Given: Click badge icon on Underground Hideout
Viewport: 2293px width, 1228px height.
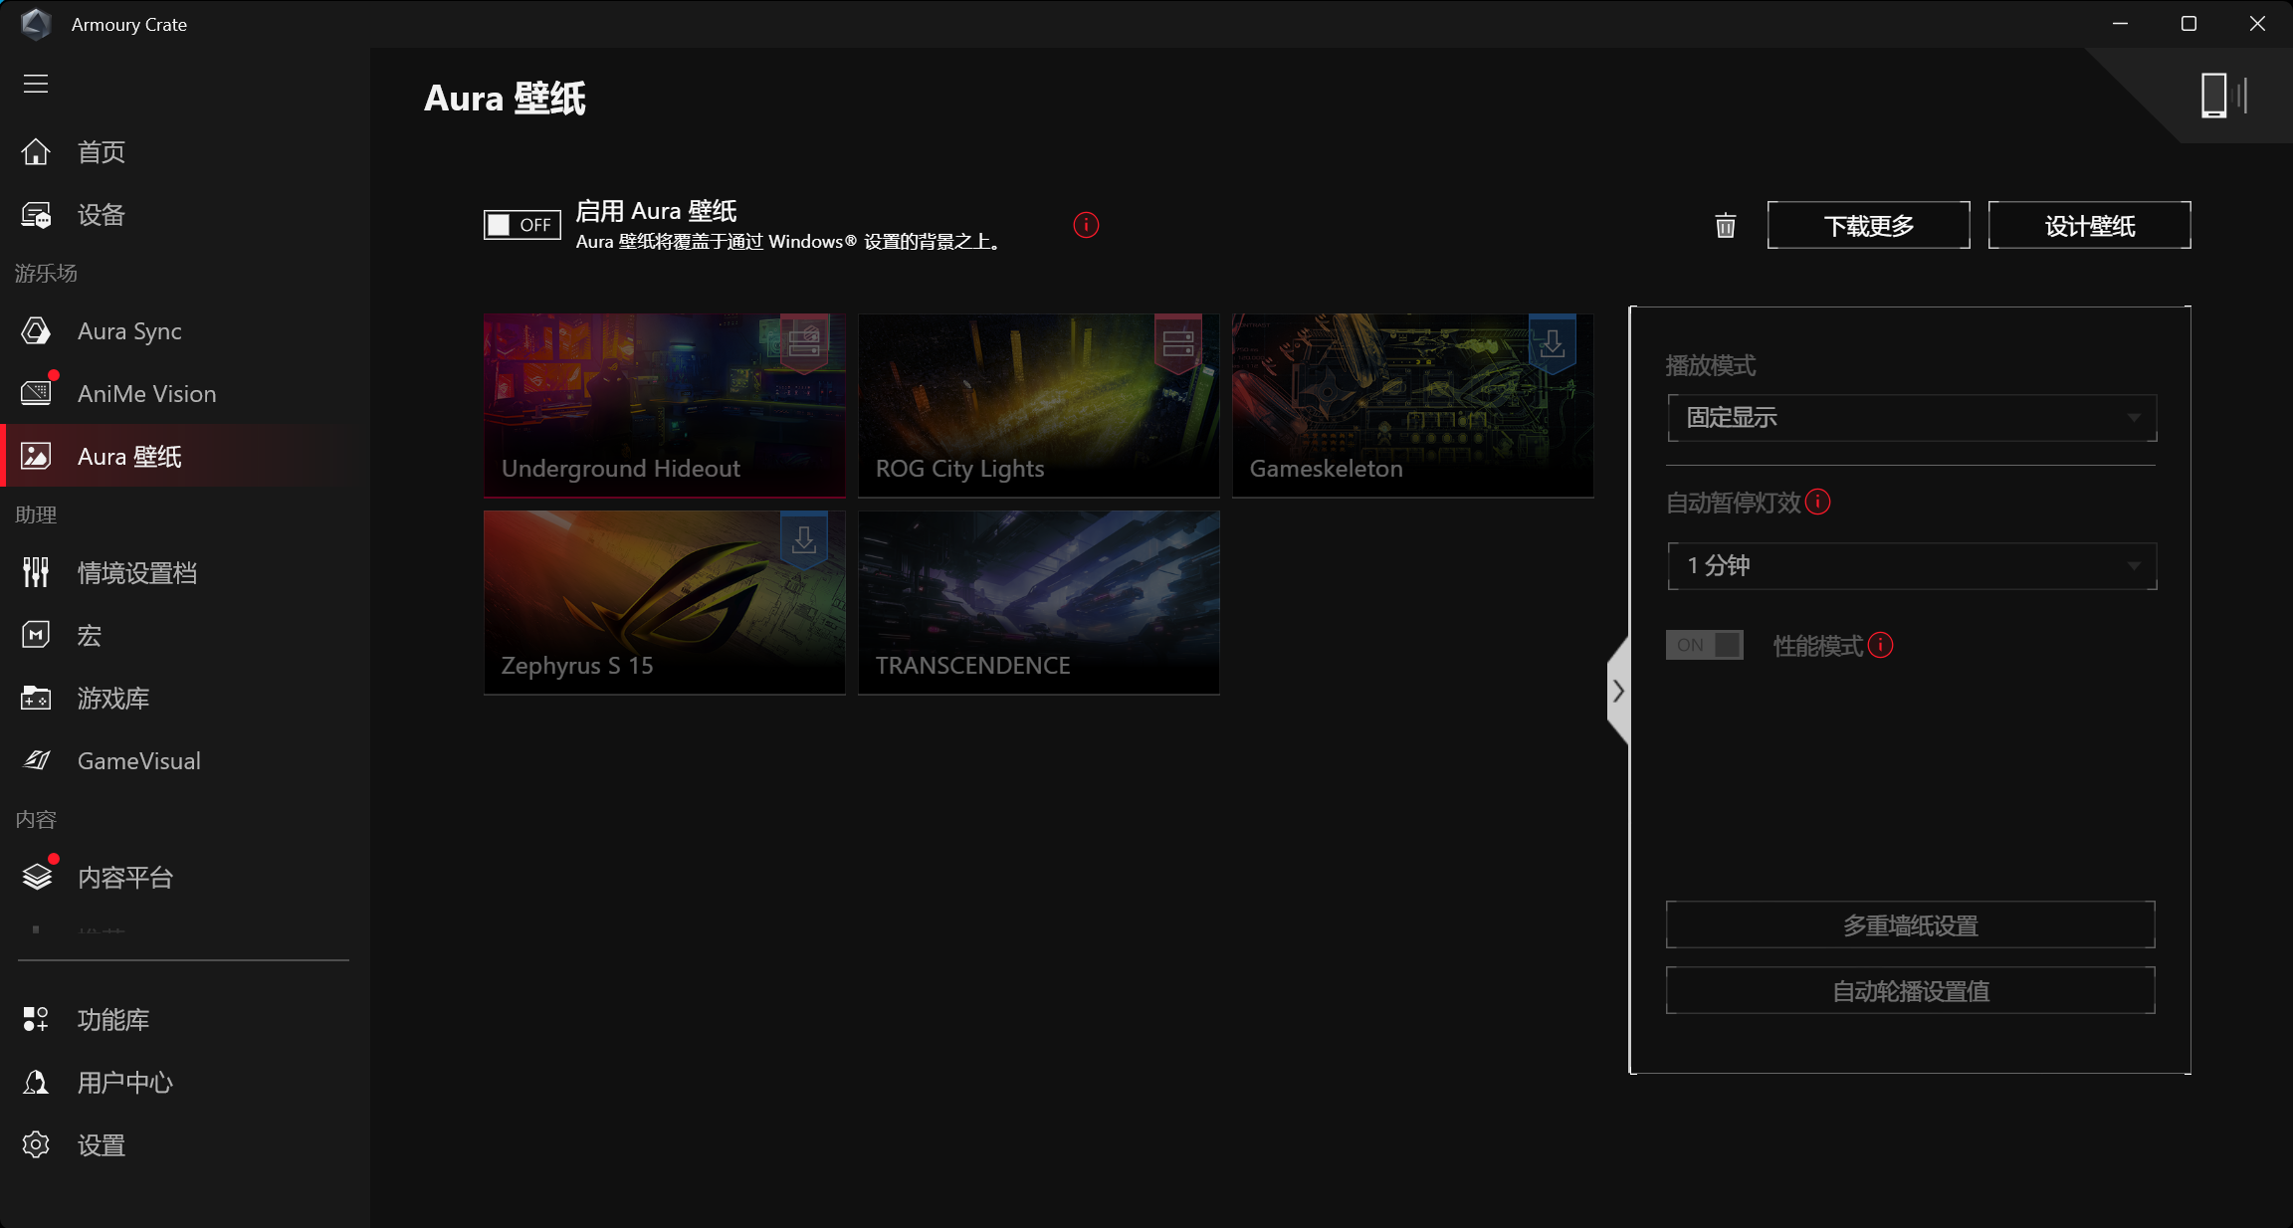Looking at the screenshot, I should [x=804, y=343].
